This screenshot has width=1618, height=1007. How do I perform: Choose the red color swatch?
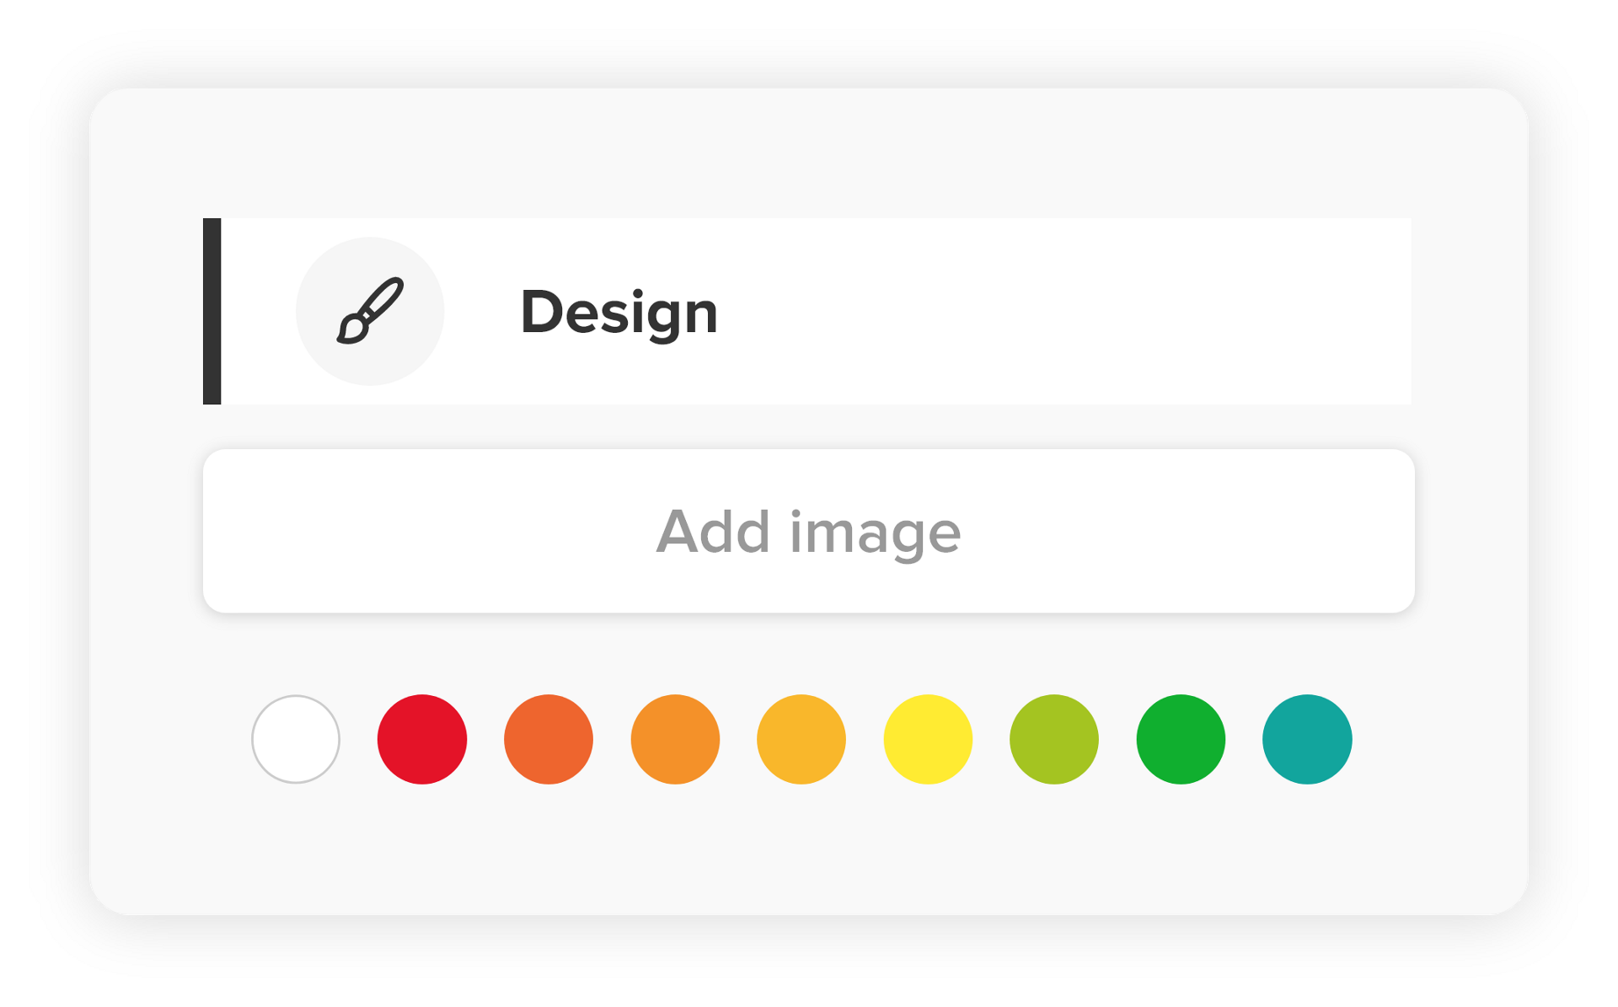(x=422, y=739)
